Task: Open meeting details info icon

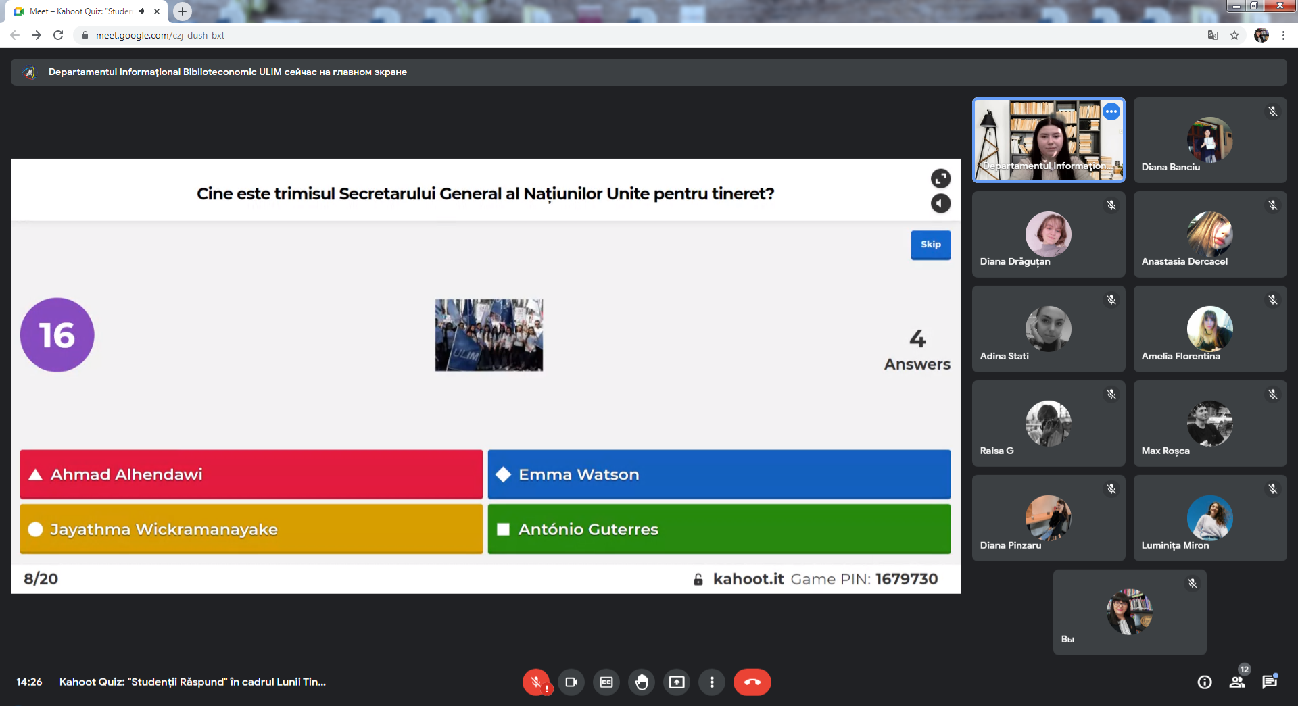Action: (x=1205, y=682)
